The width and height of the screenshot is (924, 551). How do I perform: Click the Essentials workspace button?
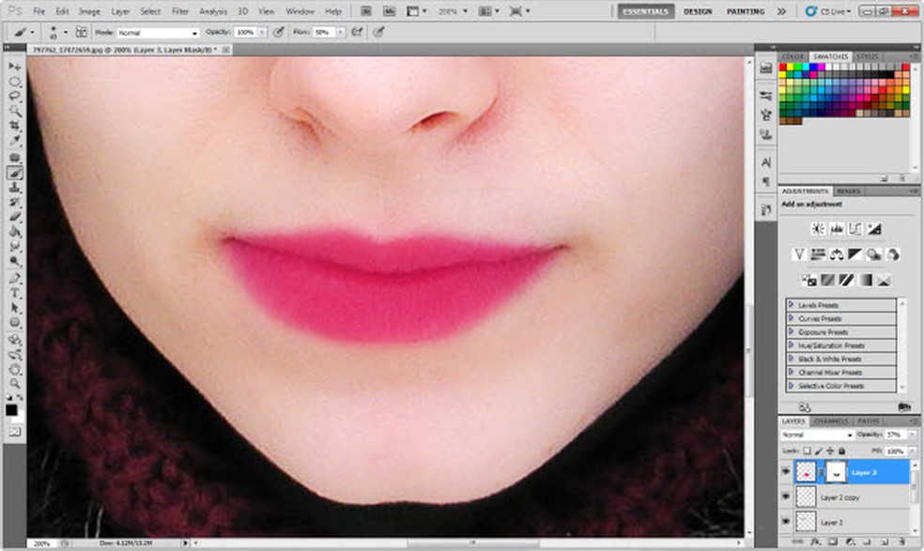pyautogui.click(x=645, y=11)
